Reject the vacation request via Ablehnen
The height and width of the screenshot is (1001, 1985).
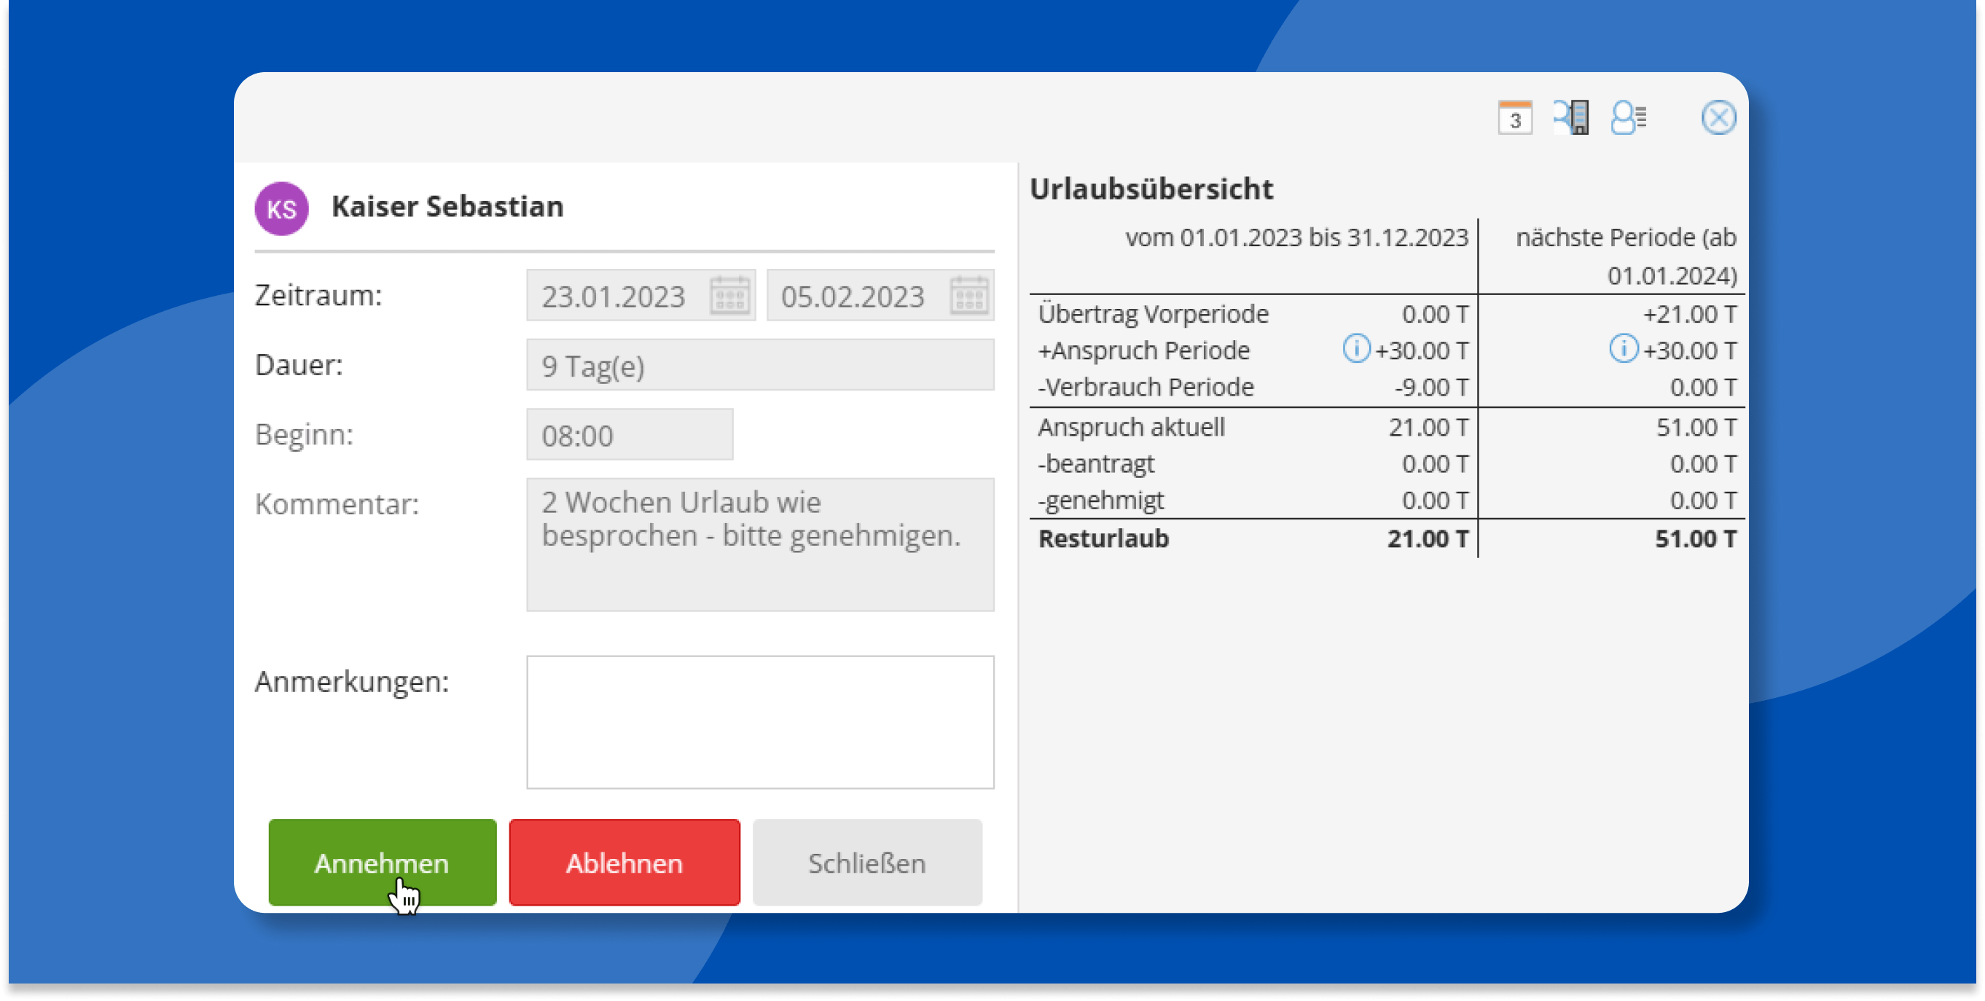[623, 863]
